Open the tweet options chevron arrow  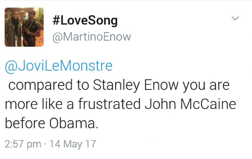point(235,19)
